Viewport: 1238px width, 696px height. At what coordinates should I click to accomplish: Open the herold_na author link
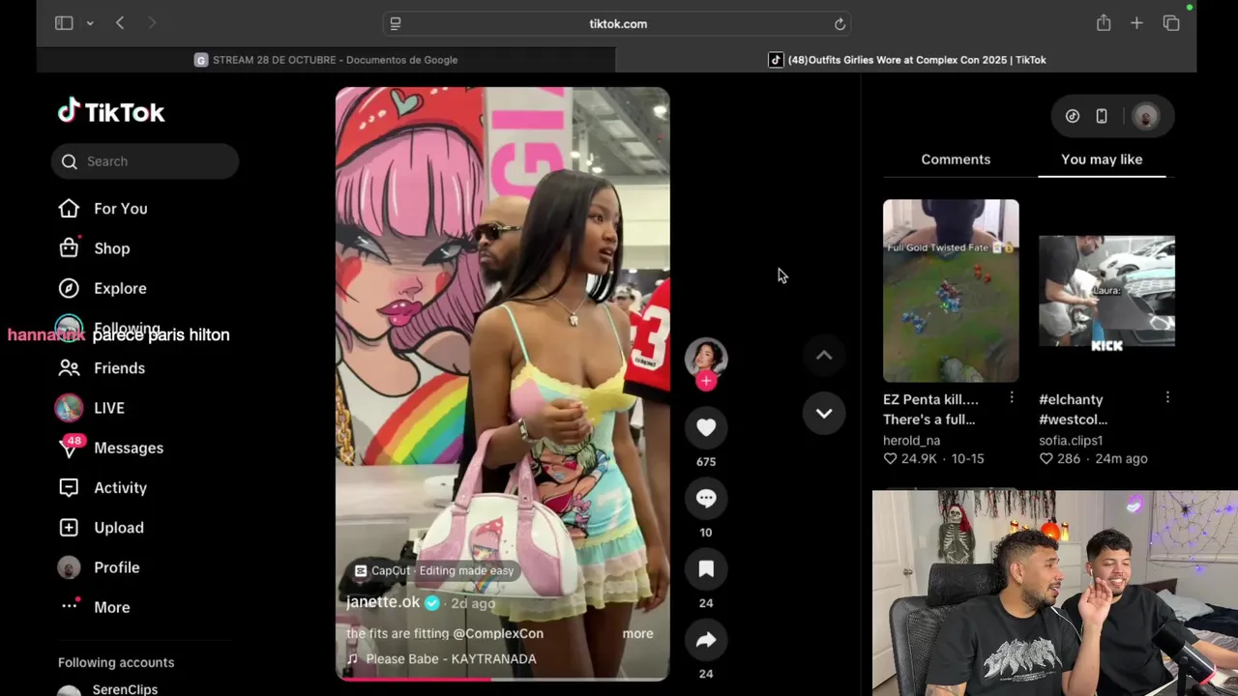[911, 440]
